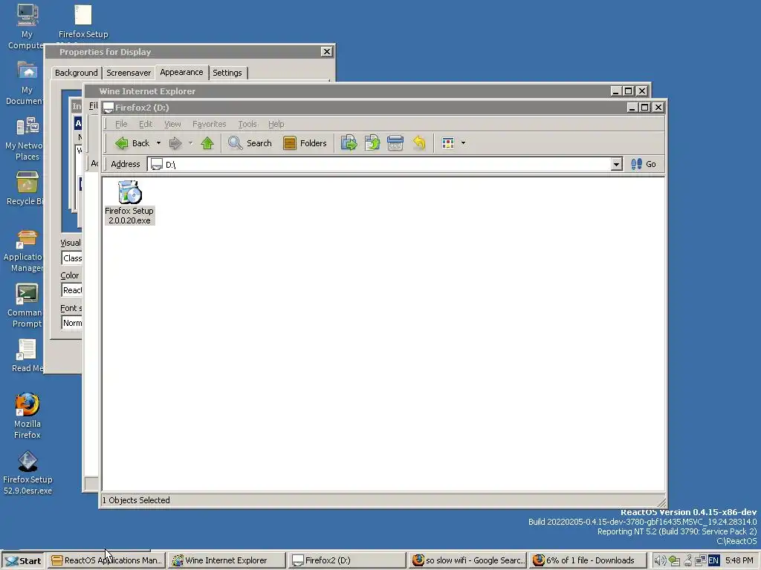Open the Start menu
The width and height of the screenshot is (761, 570).
(23, 560)
